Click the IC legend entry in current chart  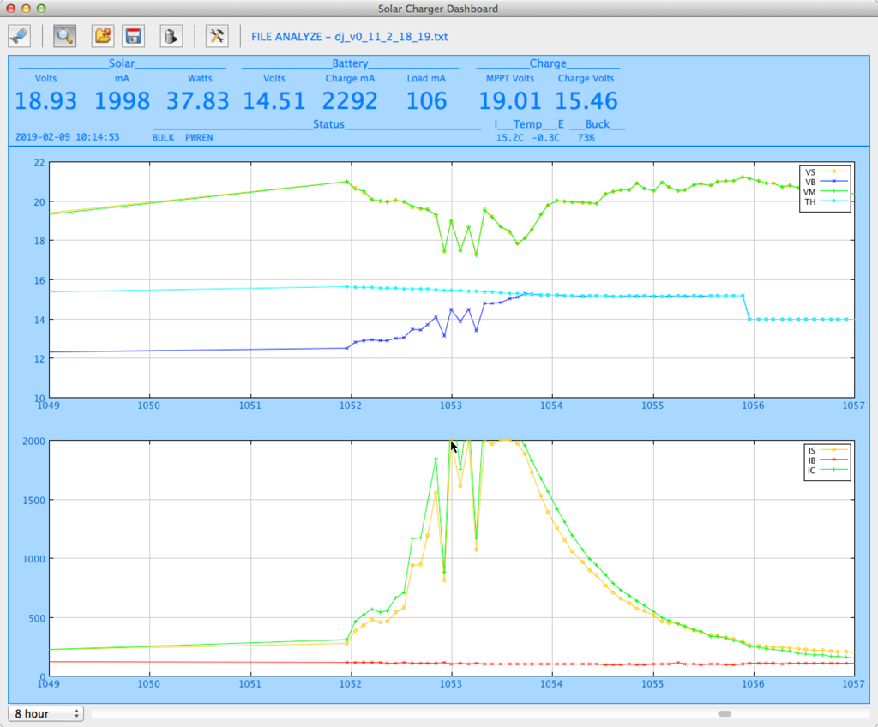click(827, 471)
